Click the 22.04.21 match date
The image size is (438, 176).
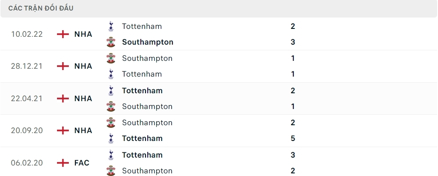coord(27,99)
